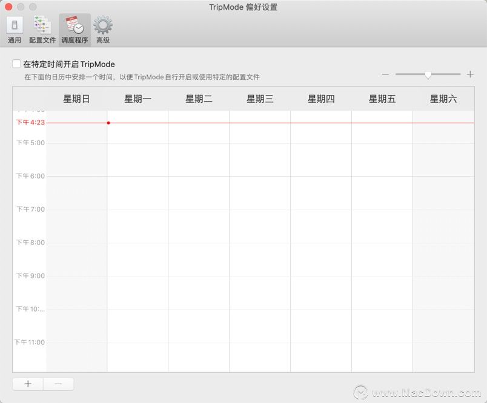The width and height of the screenshot is (487, 403).
Task: Open the 配置文件 profiles pane
Action: click(42, 30)
